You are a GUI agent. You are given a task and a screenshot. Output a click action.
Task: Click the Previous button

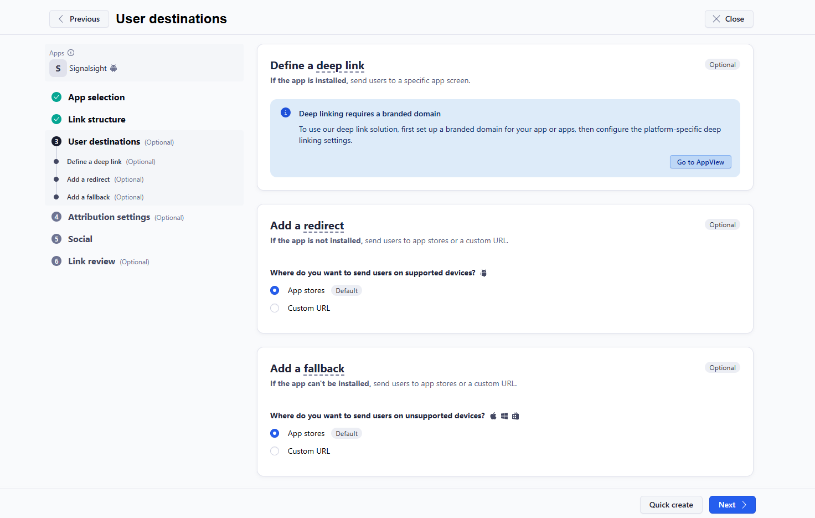coord(79,19)
